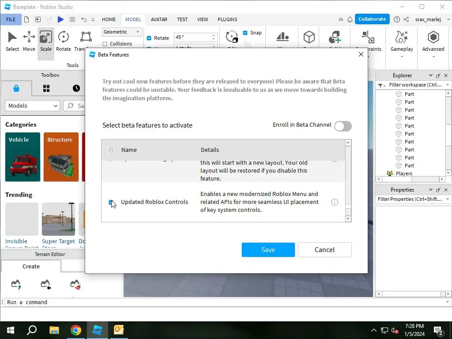Open Explorer panel options chevron
The image size is (452, 339).
coord(430,75)
